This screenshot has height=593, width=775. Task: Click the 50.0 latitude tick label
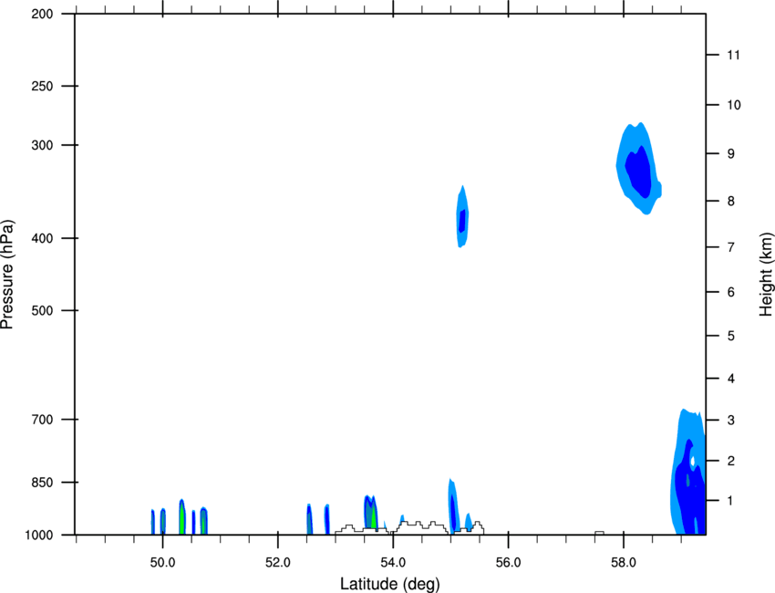[x=162, y=563]
